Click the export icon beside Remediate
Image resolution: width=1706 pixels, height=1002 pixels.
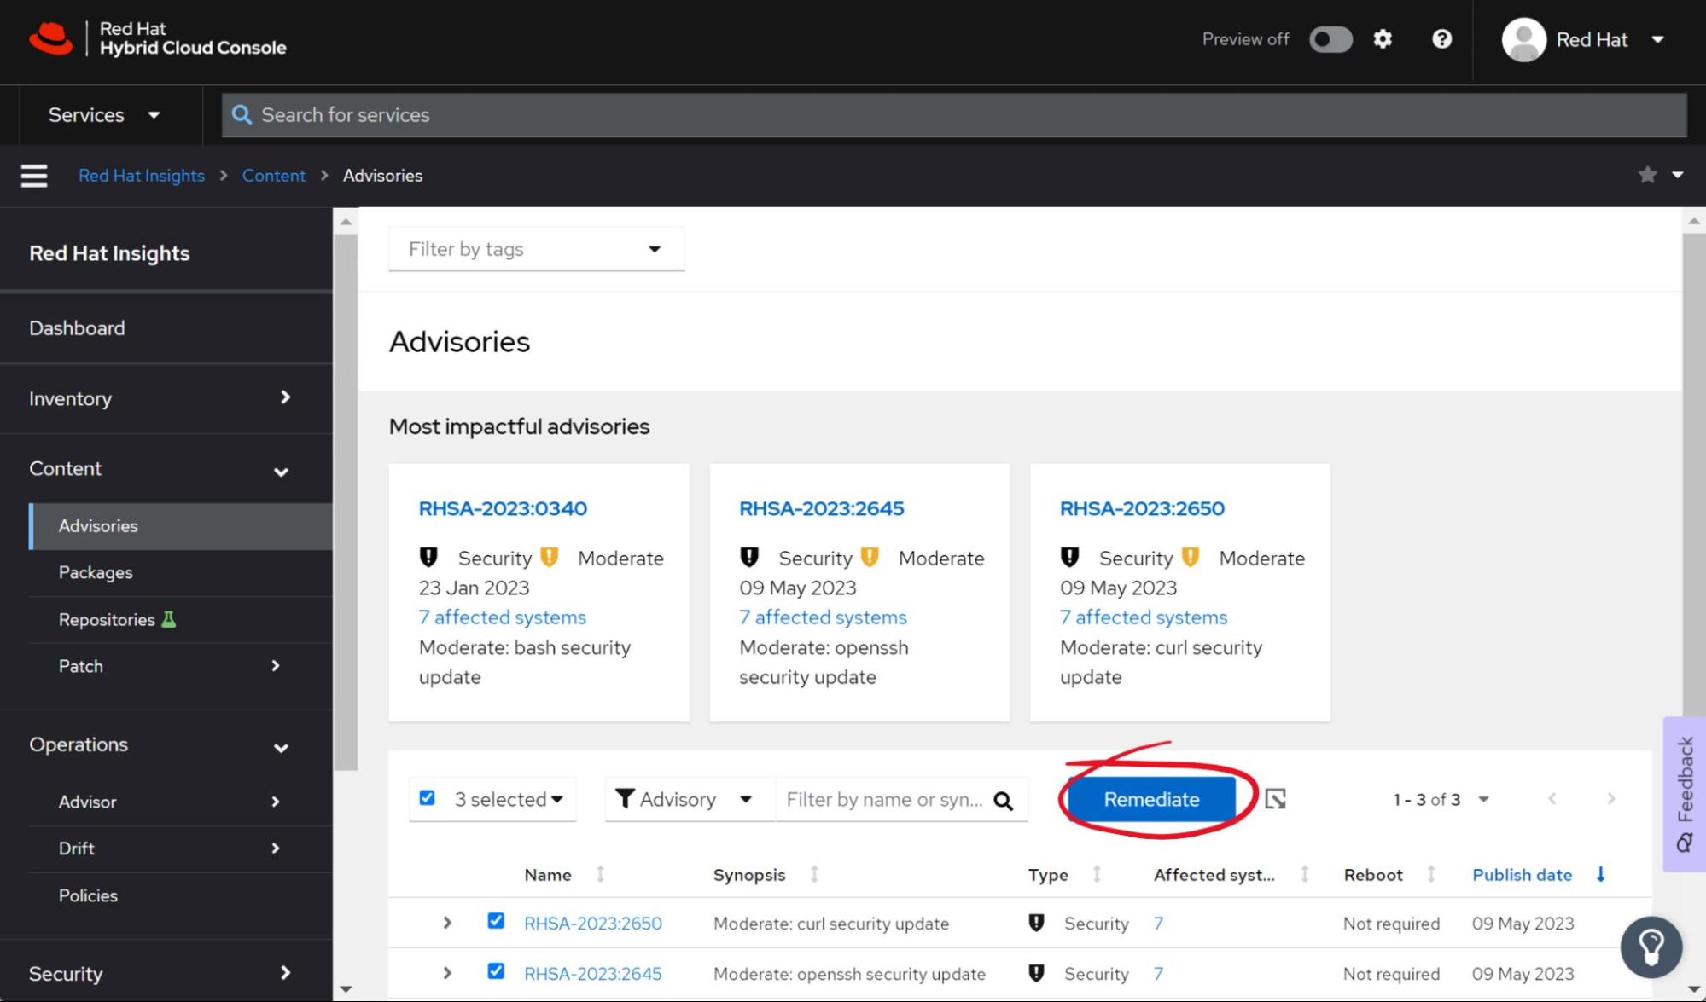click(x=1275, y=799)
